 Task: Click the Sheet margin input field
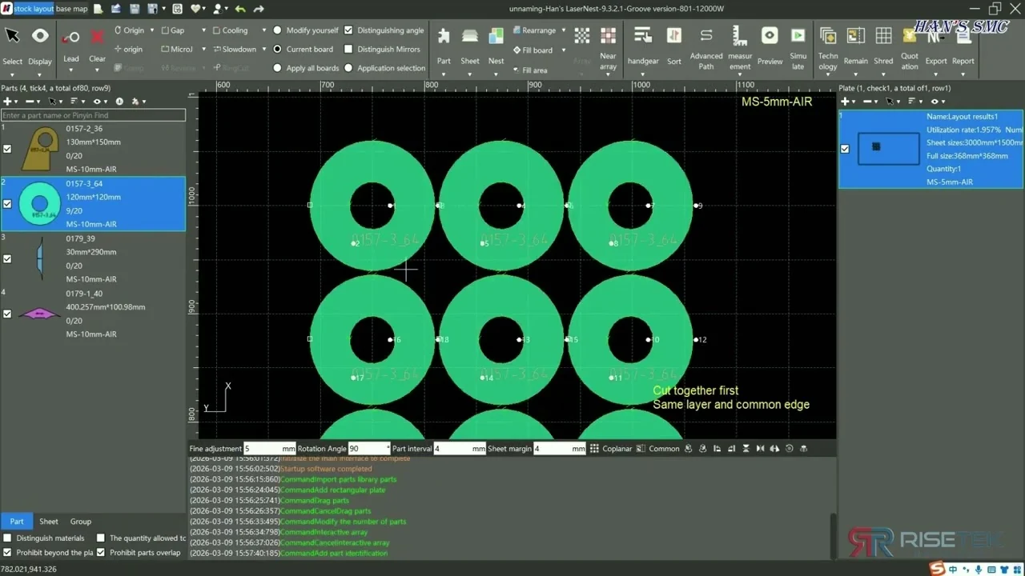[x=560, y=449]
